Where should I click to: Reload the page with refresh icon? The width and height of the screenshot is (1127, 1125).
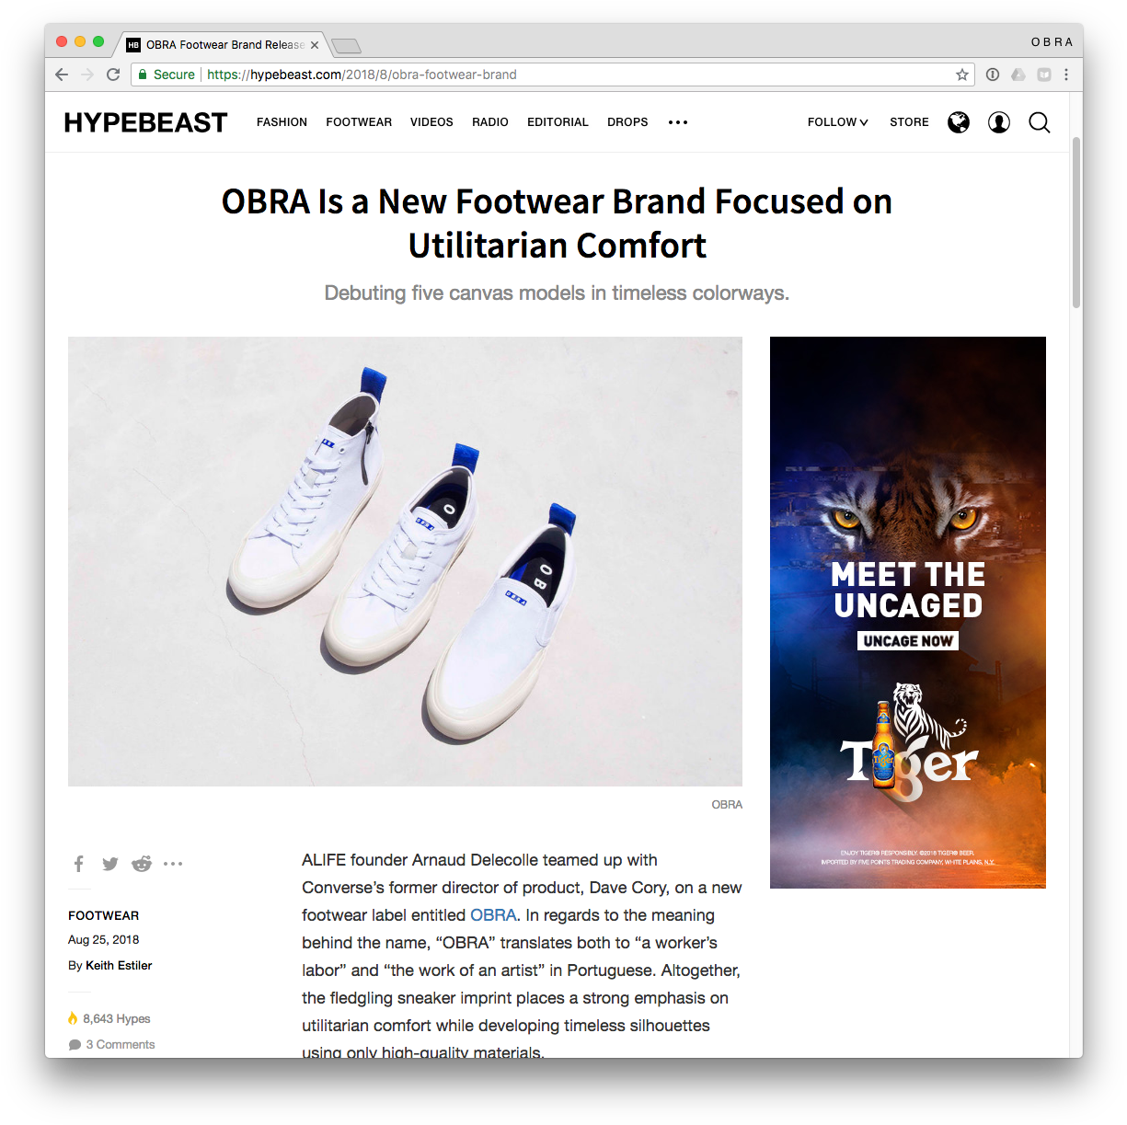coord(113,75)
